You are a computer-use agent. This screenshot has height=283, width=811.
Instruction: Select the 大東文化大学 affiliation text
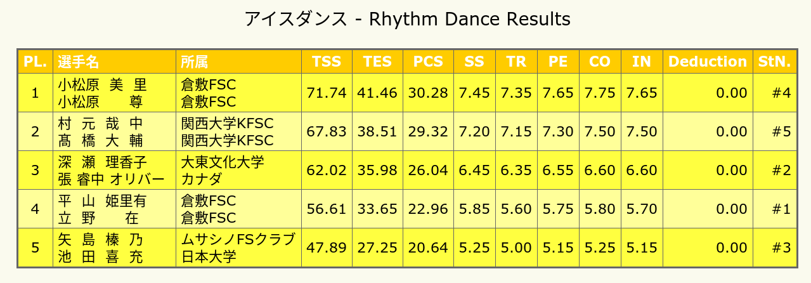click(x=222, y=162)
